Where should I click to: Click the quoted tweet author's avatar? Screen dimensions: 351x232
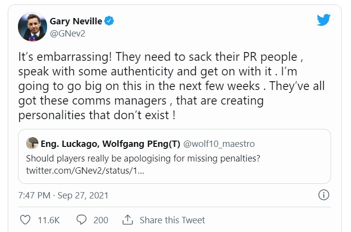(32, 143)
